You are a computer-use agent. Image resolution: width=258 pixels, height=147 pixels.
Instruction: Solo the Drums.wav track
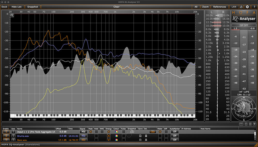pyautogui.click(x=13, y=136)
